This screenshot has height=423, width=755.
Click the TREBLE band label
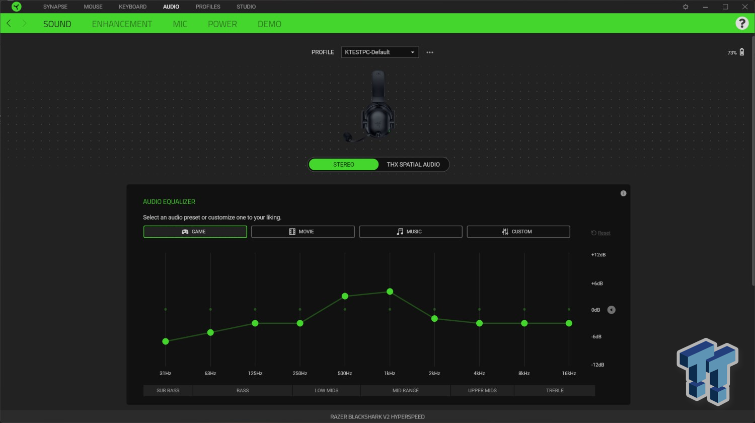click(x=555, y=390)
